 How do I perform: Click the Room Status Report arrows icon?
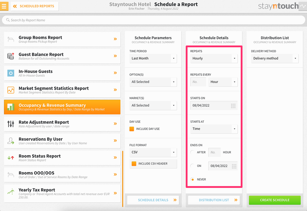(11, 157)
